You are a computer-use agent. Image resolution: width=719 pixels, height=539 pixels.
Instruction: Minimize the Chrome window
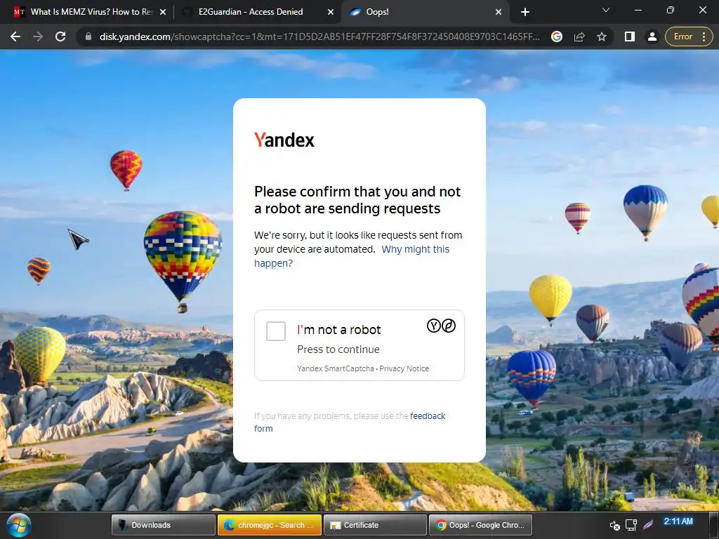pos(638,10)
